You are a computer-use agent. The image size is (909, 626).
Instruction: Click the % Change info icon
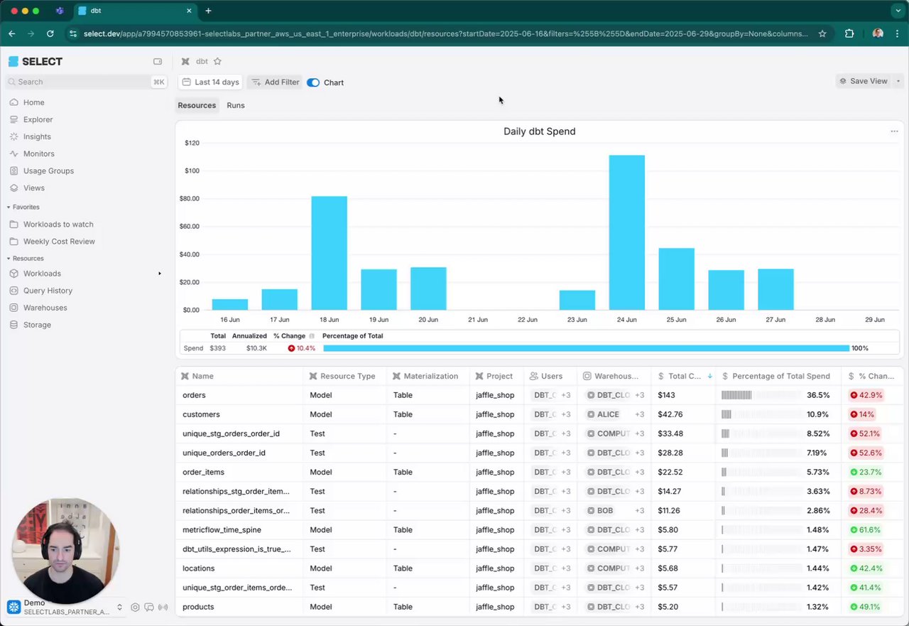click(312, 336)
